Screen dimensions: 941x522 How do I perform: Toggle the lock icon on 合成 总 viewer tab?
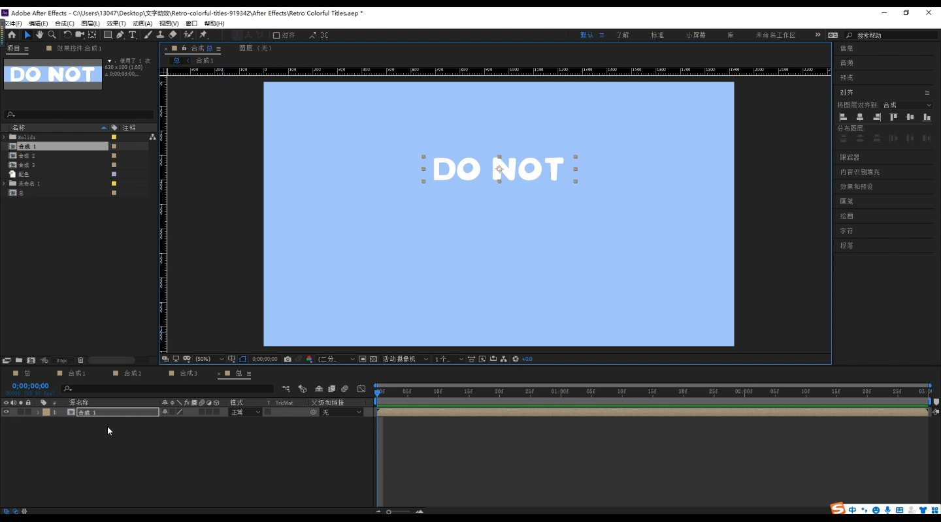[x=184, y=48]
